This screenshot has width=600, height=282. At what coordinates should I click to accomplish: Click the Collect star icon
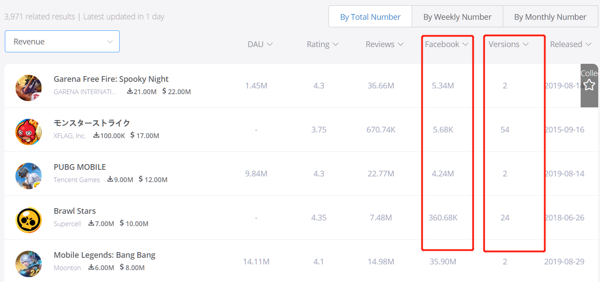pos(589,85)
